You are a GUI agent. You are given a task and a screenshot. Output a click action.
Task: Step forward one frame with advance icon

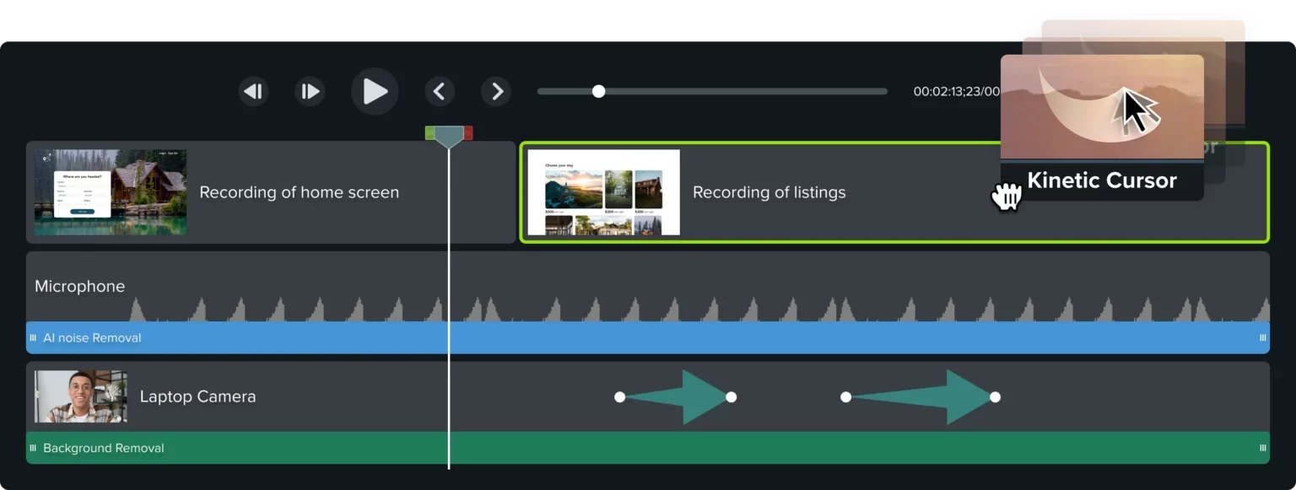coord(310,91)
